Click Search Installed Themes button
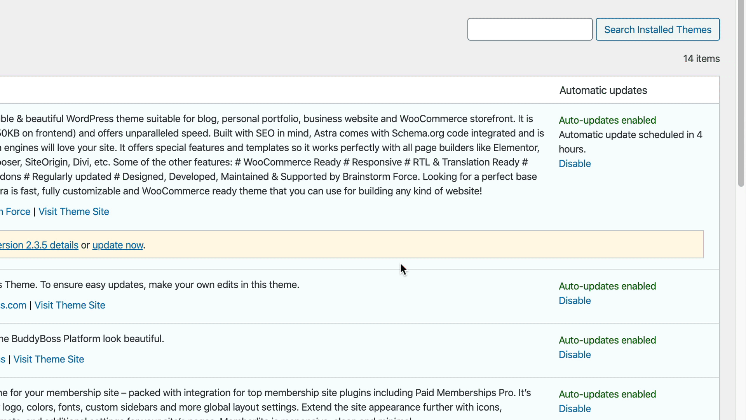This screenshot has width=746, height=420. coord(657,29)
